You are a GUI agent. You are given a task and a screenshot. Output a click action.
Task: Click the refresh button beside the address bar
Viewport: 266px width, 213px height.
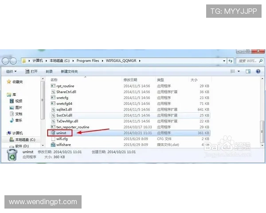tap(231, 61)
